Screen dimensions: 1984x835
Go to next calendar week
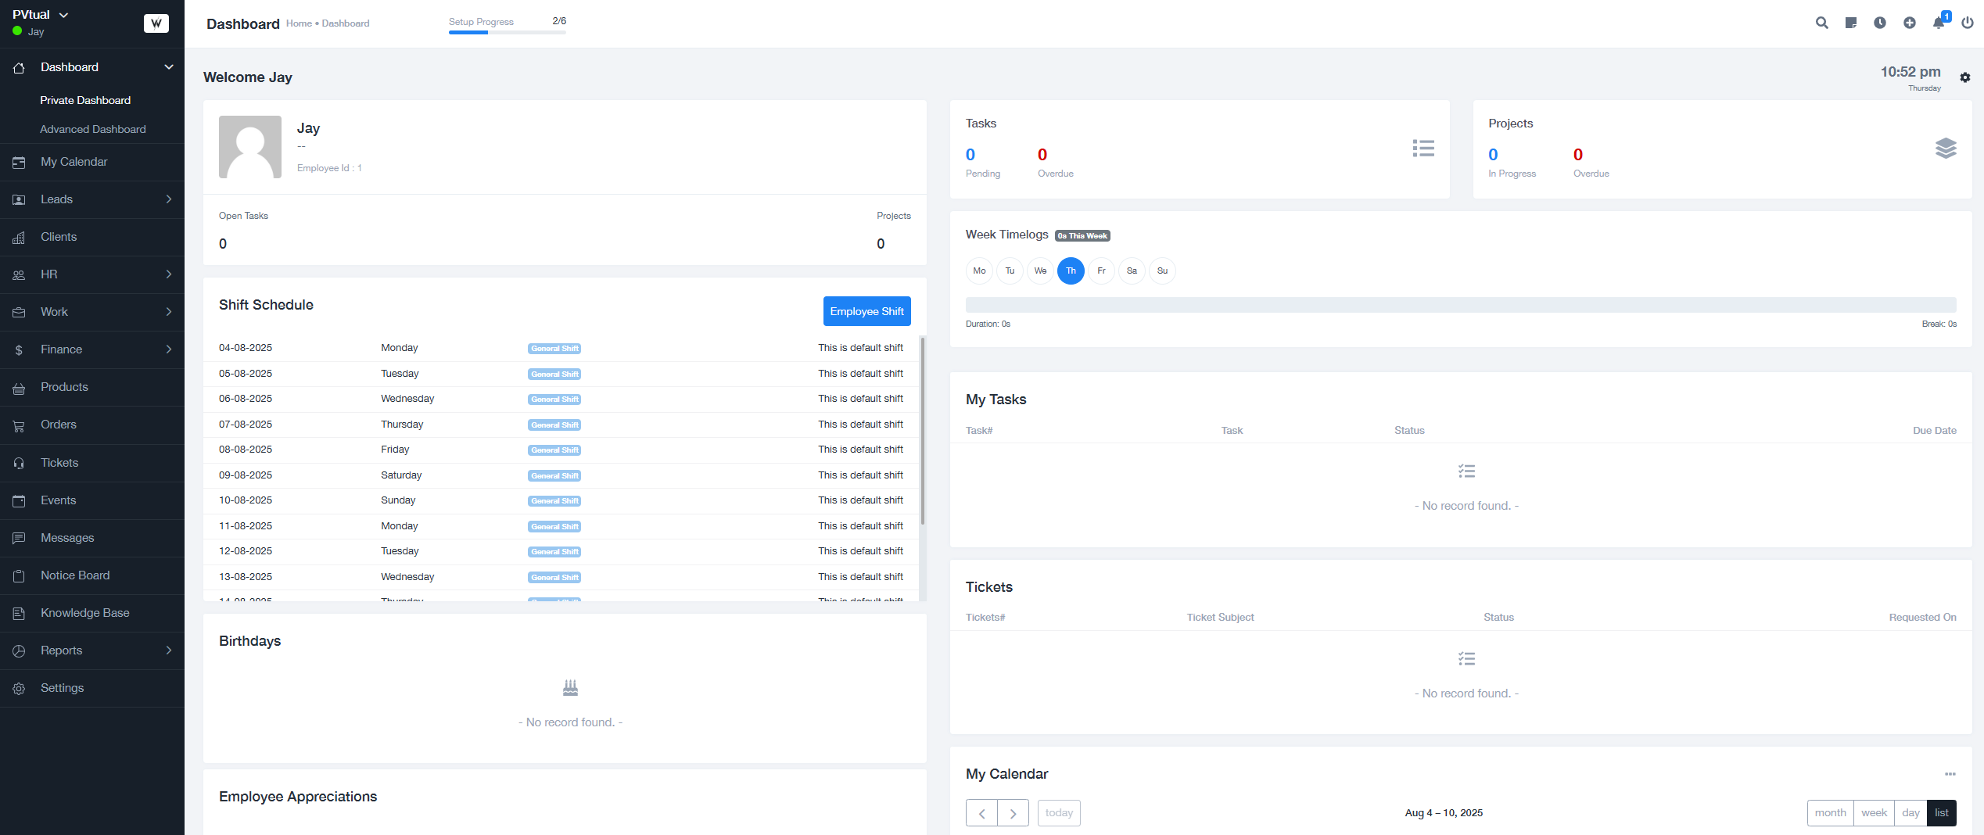pos(1013,813)
